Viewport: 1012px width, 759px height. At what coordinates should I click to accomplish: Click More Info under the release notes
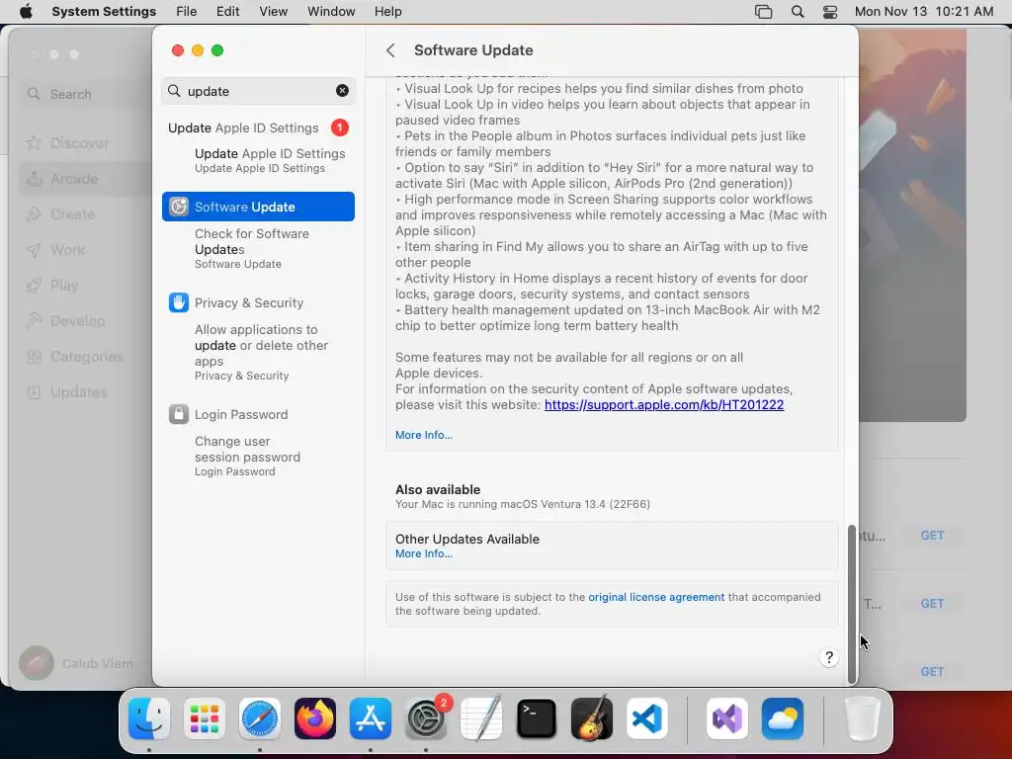[423, 435]
